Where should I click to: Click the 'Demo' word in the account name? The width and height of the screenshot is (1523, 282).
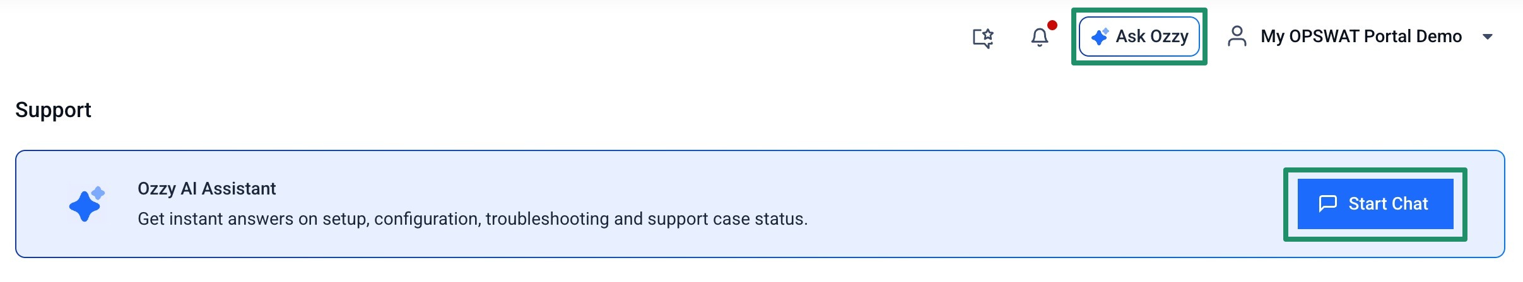tap(1438, 37)
